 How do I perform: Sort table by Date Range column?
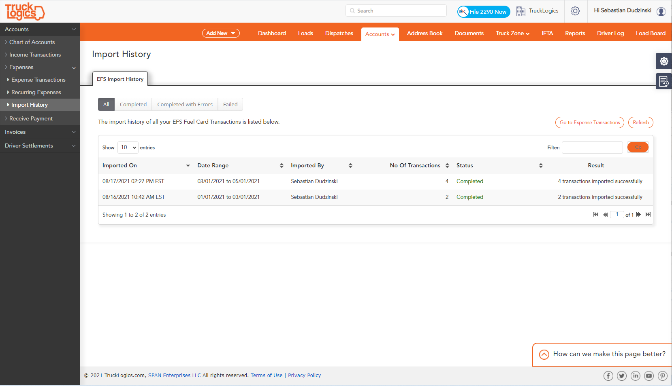tap(282, 166)
